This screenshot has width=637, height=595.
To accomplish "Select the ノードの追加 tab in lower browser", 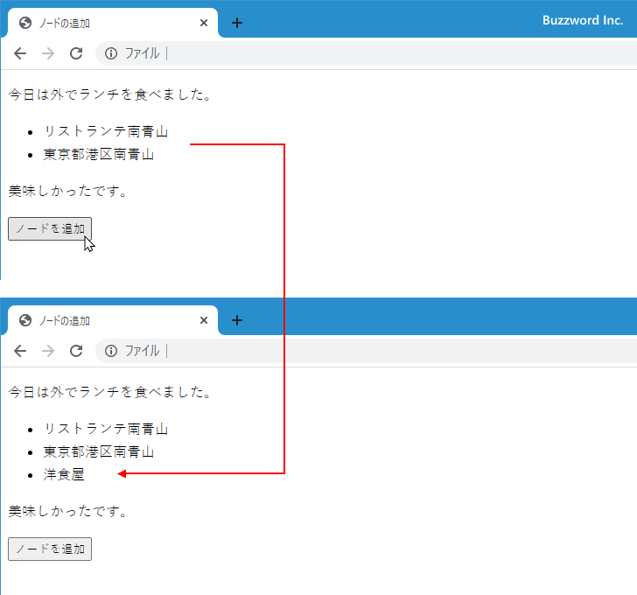I will 105,320.
